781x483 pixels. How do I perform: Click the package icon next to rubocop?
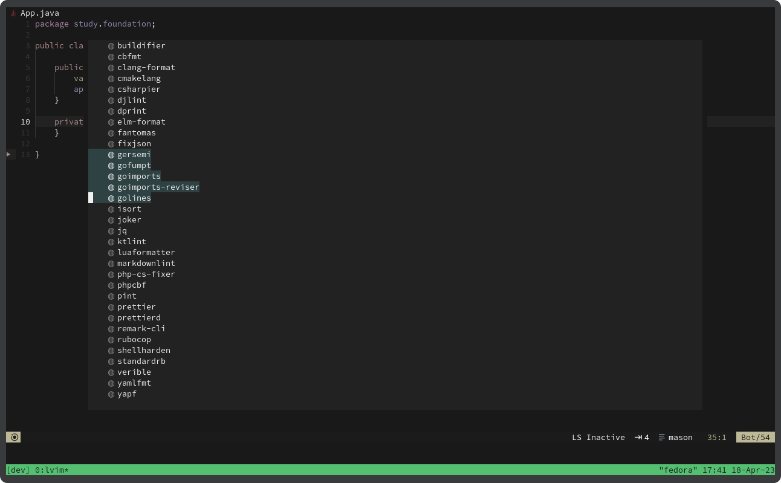tap(111, 339)
